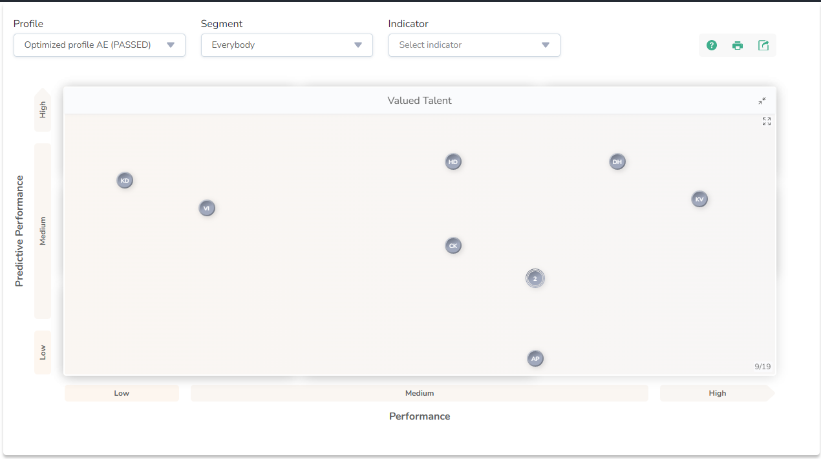Select the VI person marker
Viewport: 821px width, 459px height.
207,209
